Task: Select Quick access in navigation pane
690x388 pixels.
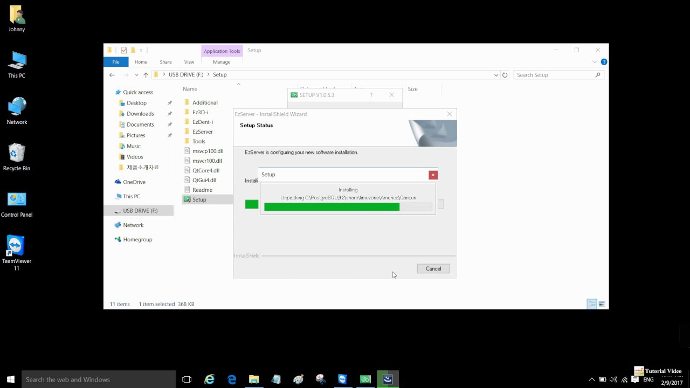Action: pyautogui.click(x=138, y=92)
